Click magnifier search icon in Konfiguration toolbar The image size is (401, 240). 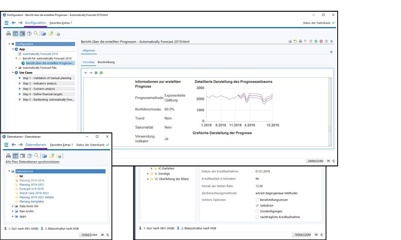36,34
